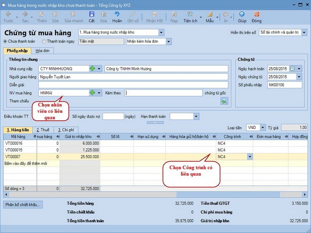Click the Tham chiếu search-add icon
Viewport: 311px width, 233px height.
(224, 101)
